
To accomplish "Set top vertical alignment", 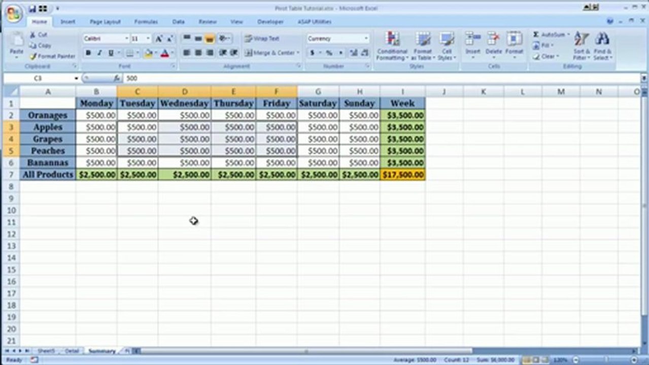I will [187, 39].
